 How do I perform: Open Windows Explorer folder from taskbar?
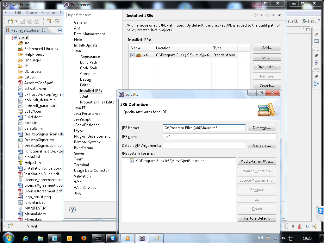(40, 238)
